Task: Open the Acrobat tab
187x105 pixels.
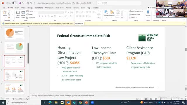Action: pos(96,8)
